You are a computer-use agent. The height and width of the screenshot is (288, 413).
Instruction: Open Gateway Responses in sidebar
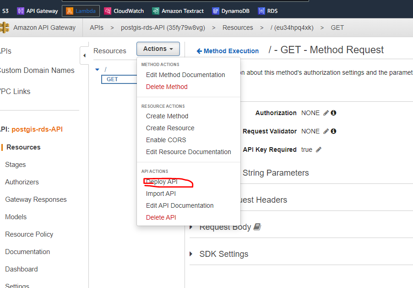point(36,199)
